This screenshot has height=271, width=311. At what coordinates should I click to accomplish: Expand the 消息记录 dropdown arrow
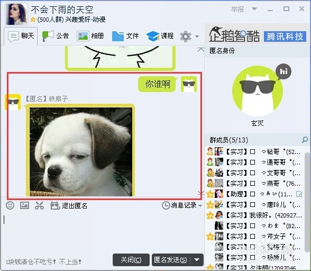point(200,206)
